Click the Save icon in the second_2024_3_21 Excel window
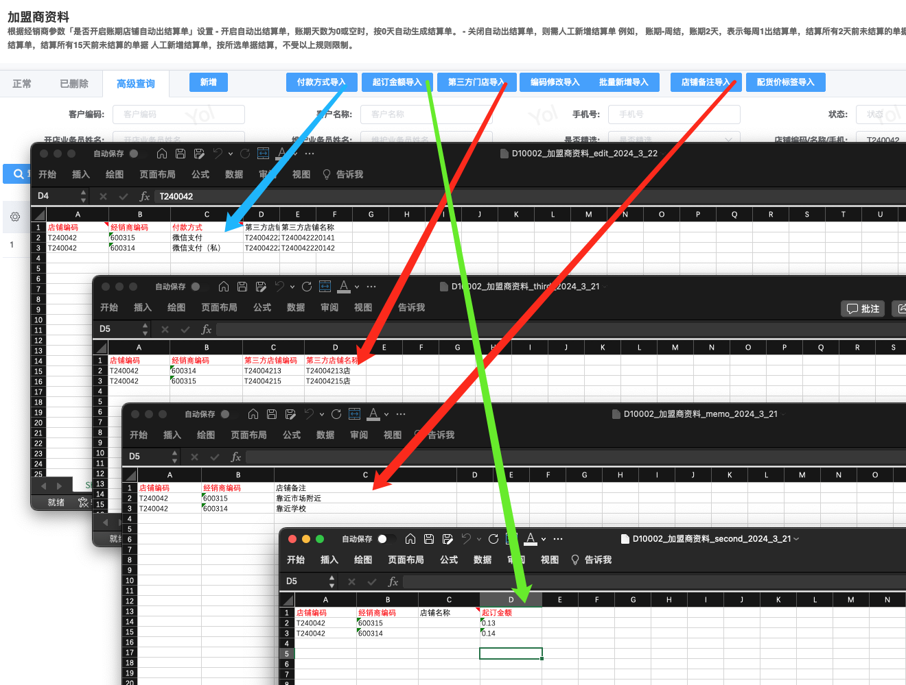Screen dimensions: 906x685 [429, 539]
